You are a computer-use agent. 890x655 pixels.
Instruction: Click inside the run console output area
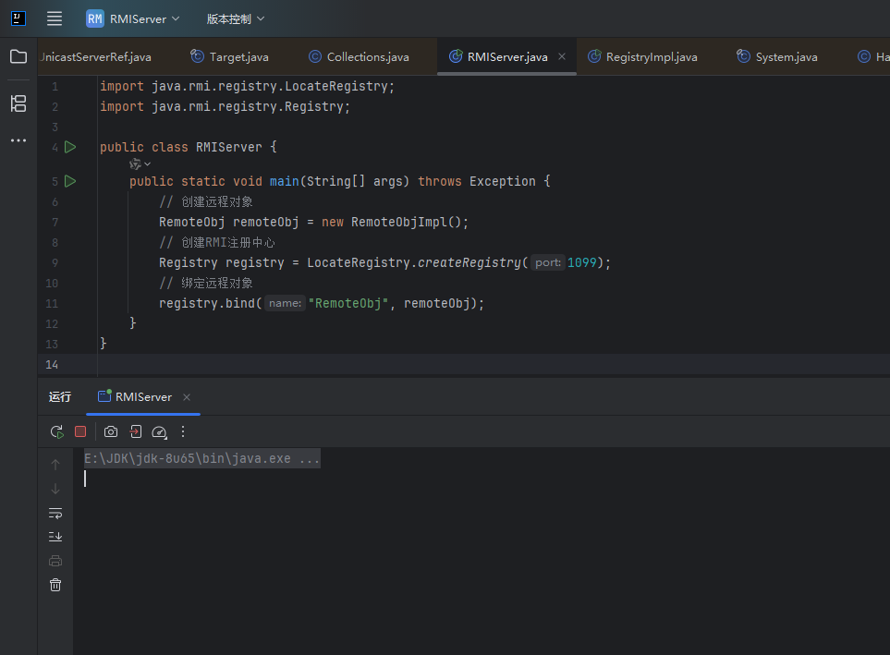click(x=462, y=554)
